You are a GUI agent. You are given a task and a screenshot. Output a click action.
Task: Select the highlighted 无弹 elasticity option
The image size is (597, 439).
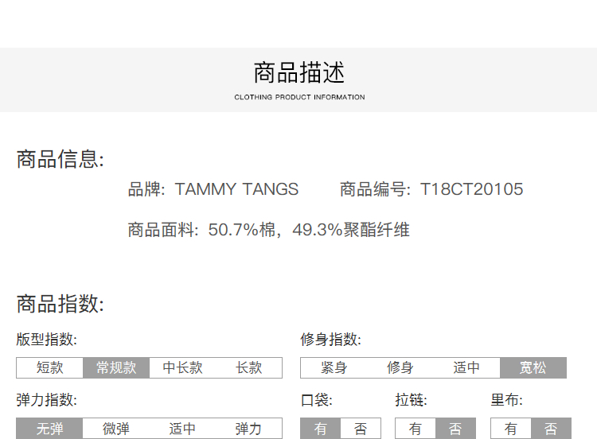(49, 429)
